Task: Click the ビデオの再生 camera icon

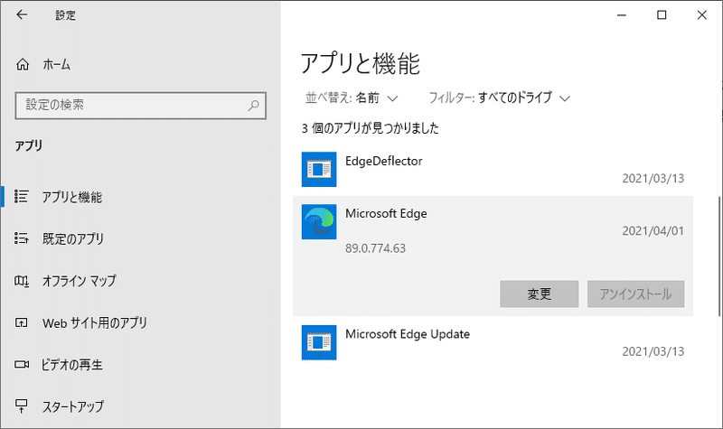Action: (22, 365)
